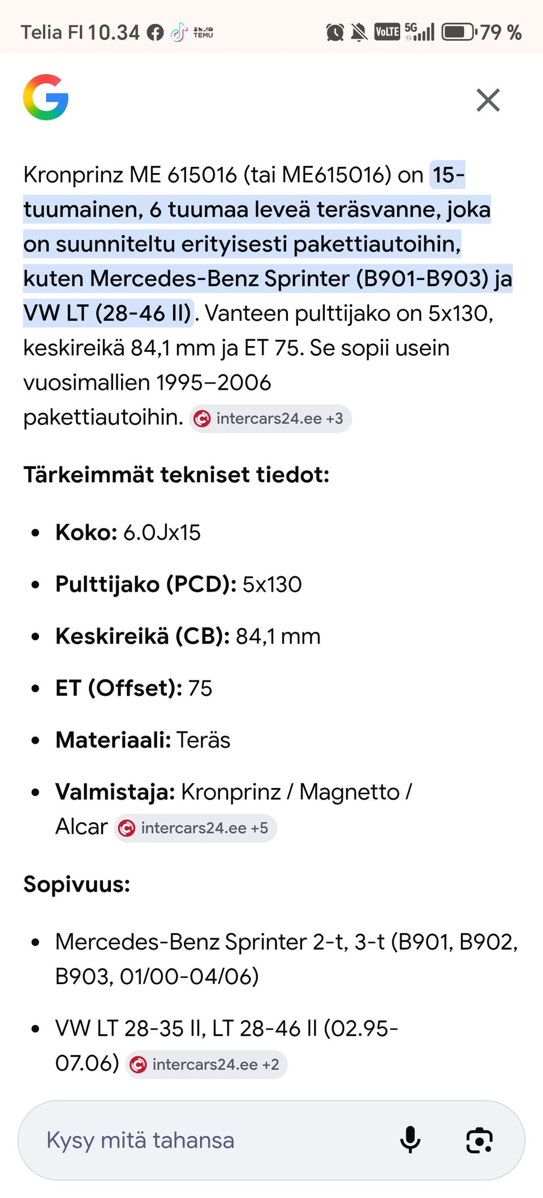Activate the microphone for voice search

click(410, 1140)
